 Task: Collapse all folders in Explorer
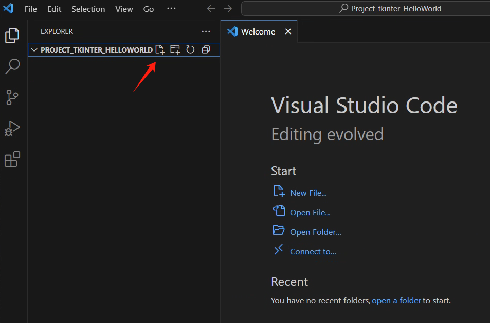point(206,50)
